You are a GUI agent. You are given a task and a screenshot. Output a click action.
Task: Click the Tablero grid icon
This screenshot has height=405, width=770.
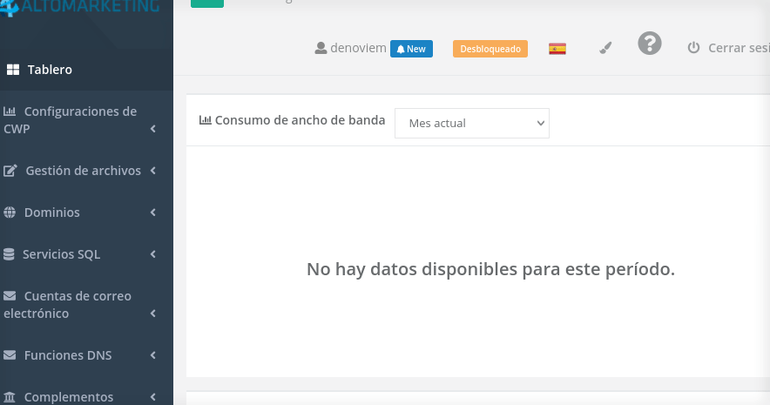(x=13, y=70)
